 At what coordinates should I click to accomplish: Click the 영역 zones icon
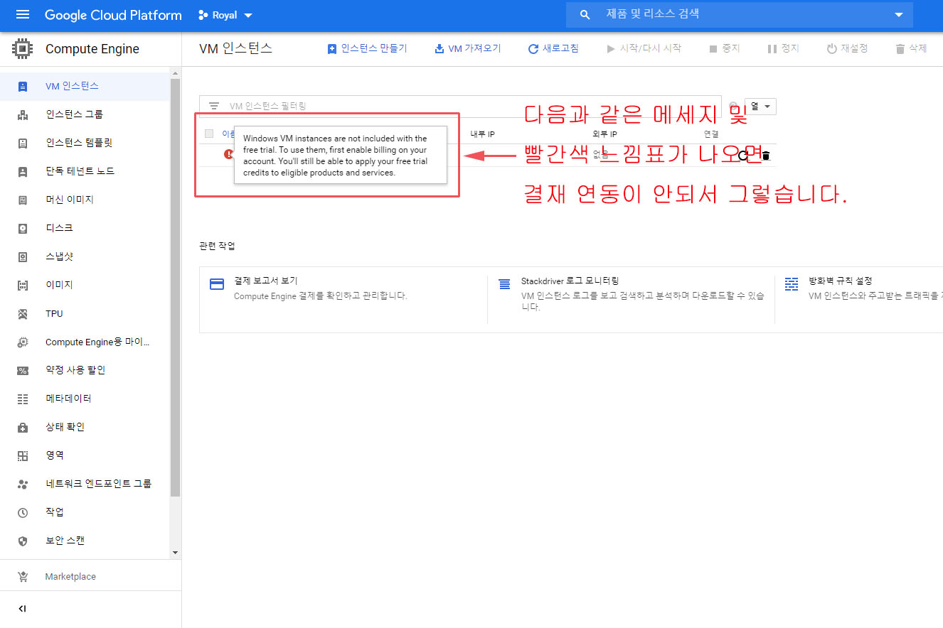23,455
